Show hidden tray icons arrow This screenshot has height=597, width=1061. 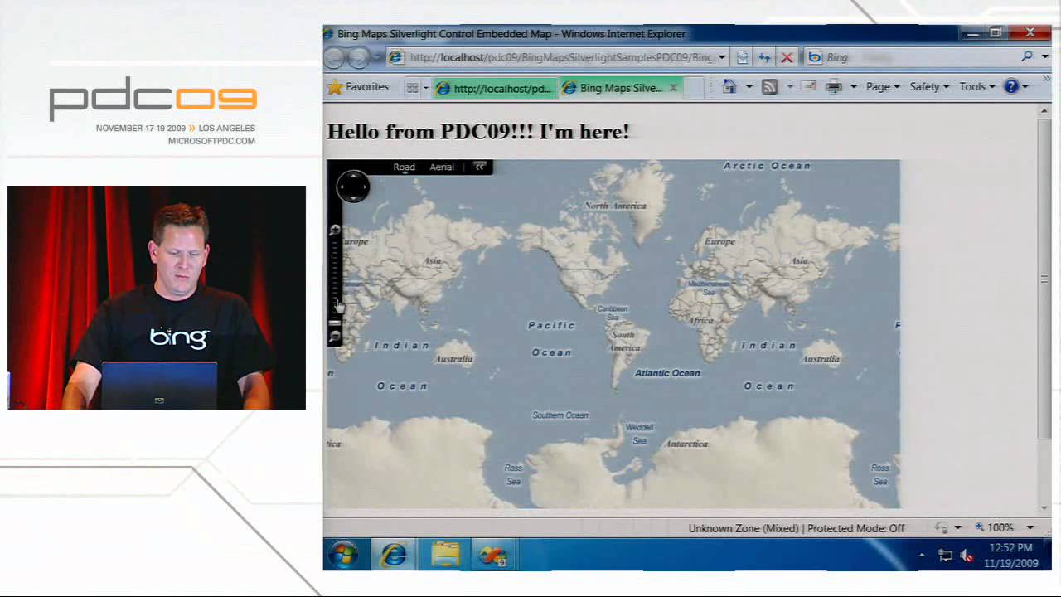(x=922, y=556)
